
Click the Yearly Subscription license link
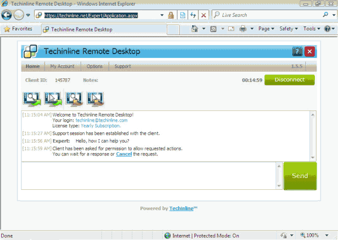[x=101, y=126]
